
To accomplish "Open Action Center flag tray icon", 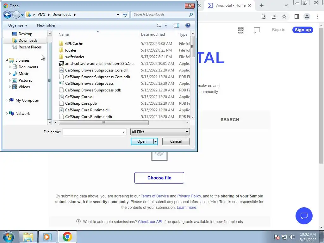I will point(277,237).
